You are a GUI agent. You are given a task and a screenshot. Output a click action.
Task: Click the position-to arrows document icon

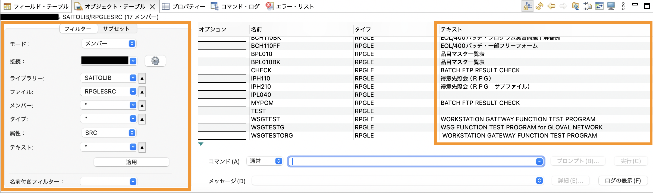587,6
